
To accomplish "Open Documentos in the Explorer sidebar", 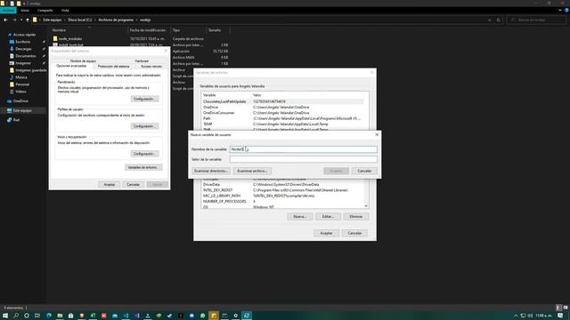I will pyautogui.click(x=25, y=56).
